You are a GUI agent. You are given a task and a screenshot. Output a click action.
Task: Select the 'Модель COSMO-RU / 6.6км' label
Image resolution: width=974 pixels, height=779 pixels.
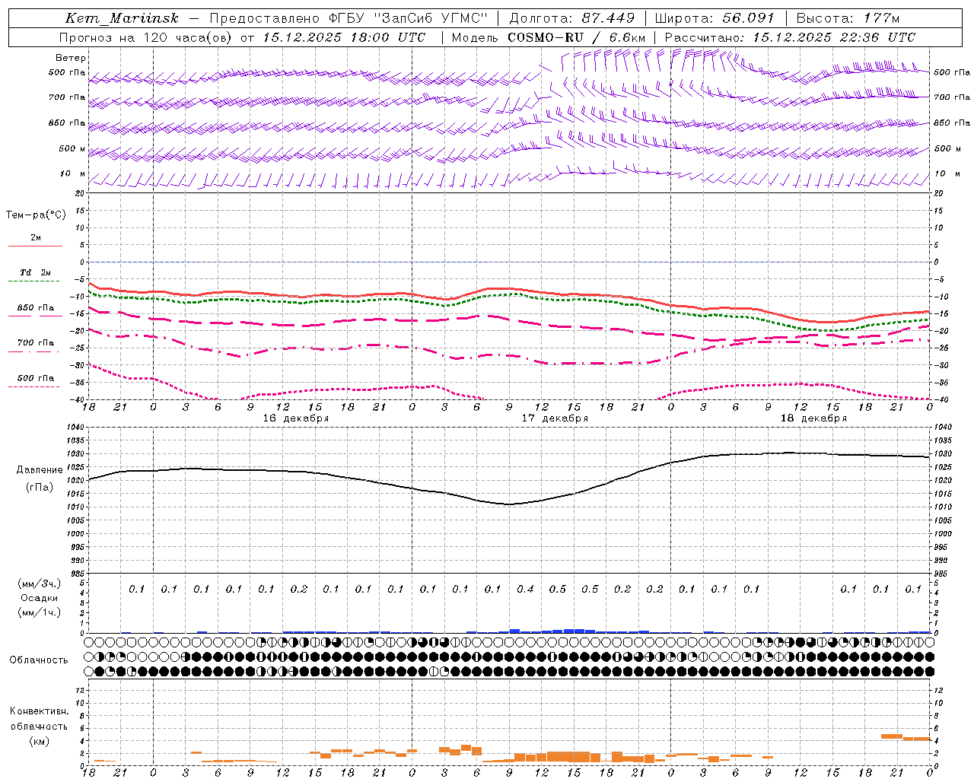coord(549,37)
